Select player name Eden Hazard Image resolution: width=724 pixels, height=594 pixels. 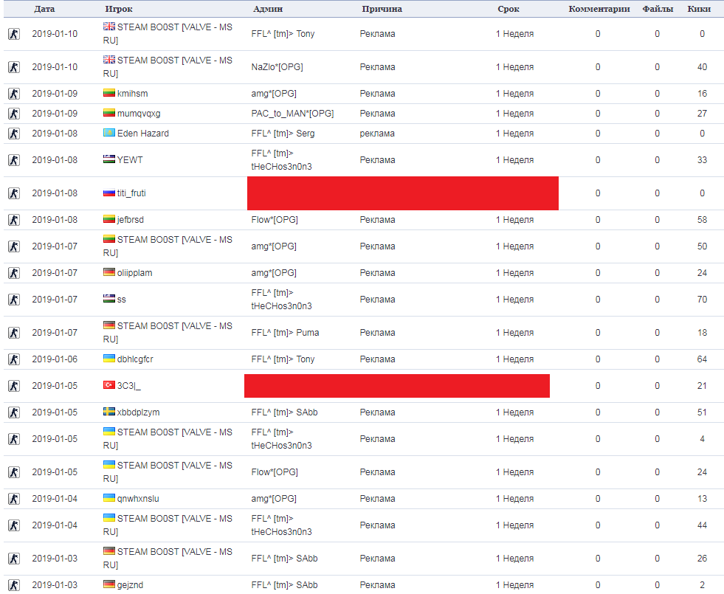click(x=143, y=134)
